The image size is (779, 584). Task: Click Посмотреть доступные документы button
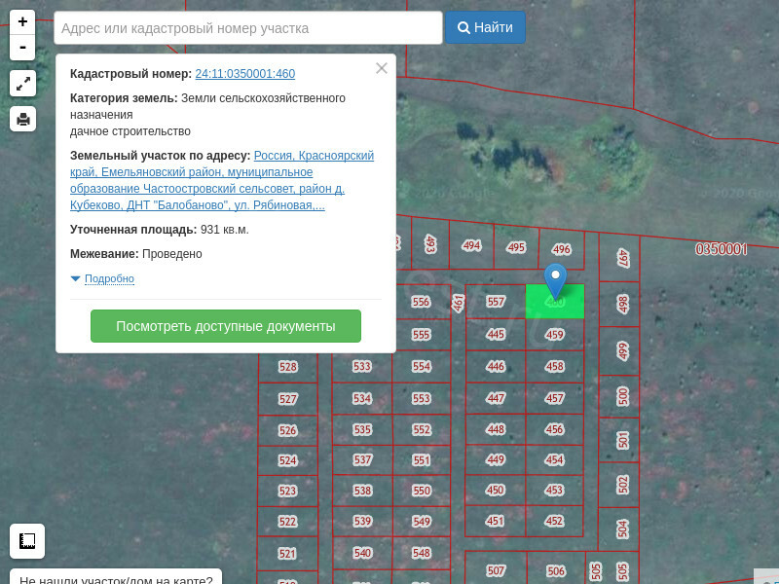tap(226, 326)
